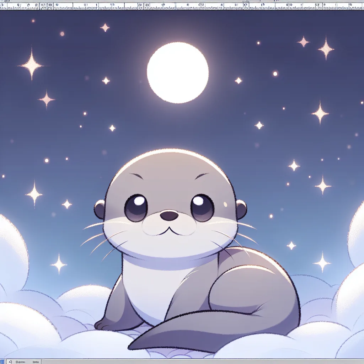Click the large four-point star left of the moon

click(x=31, y=65)
